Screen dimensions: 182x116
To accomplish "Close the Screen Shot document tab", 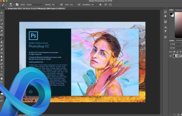I will pos(6,9).
